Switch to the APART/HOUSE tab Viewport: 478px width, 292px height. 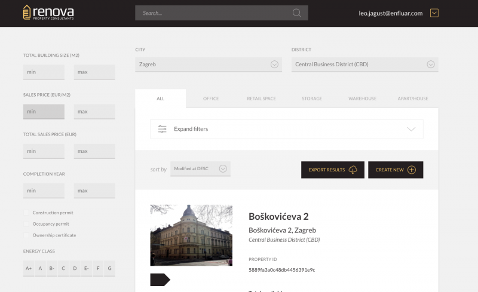pyautogui.click(x=413, y=99)
